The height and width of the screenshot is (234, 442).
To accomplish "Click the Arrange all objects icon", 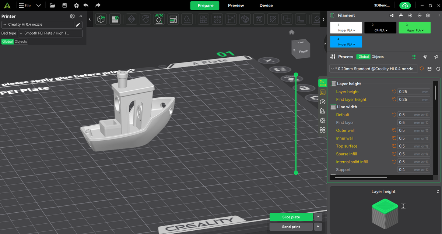I will (x=173, y=19).
